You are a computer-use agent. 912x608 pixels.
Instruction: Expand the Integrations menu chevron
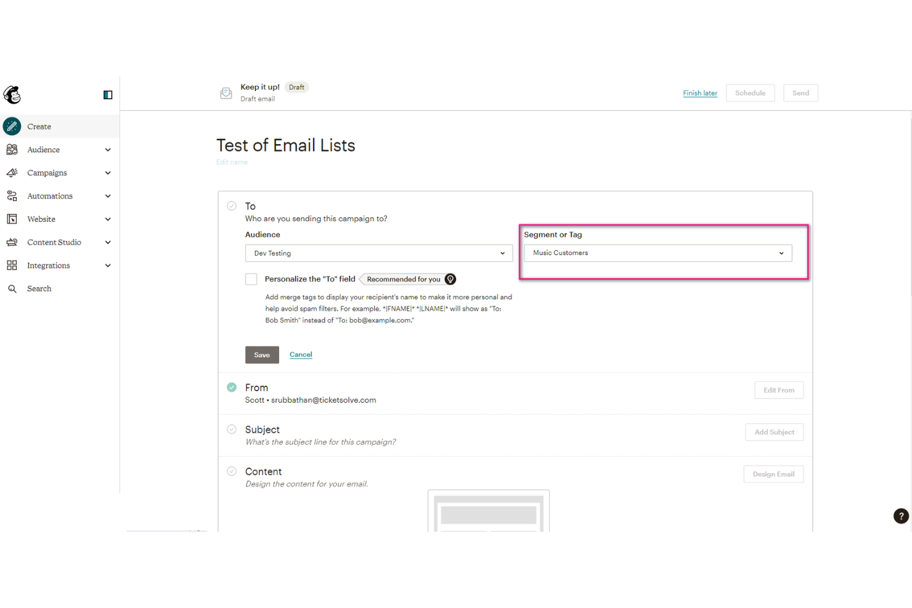(108, 265)
